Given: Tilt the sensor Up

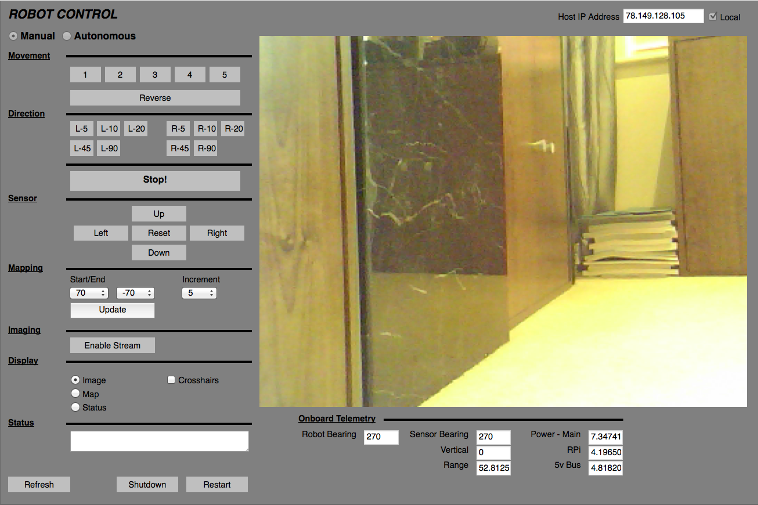Looking at the screenshot, I should click(x=158, y=213).
